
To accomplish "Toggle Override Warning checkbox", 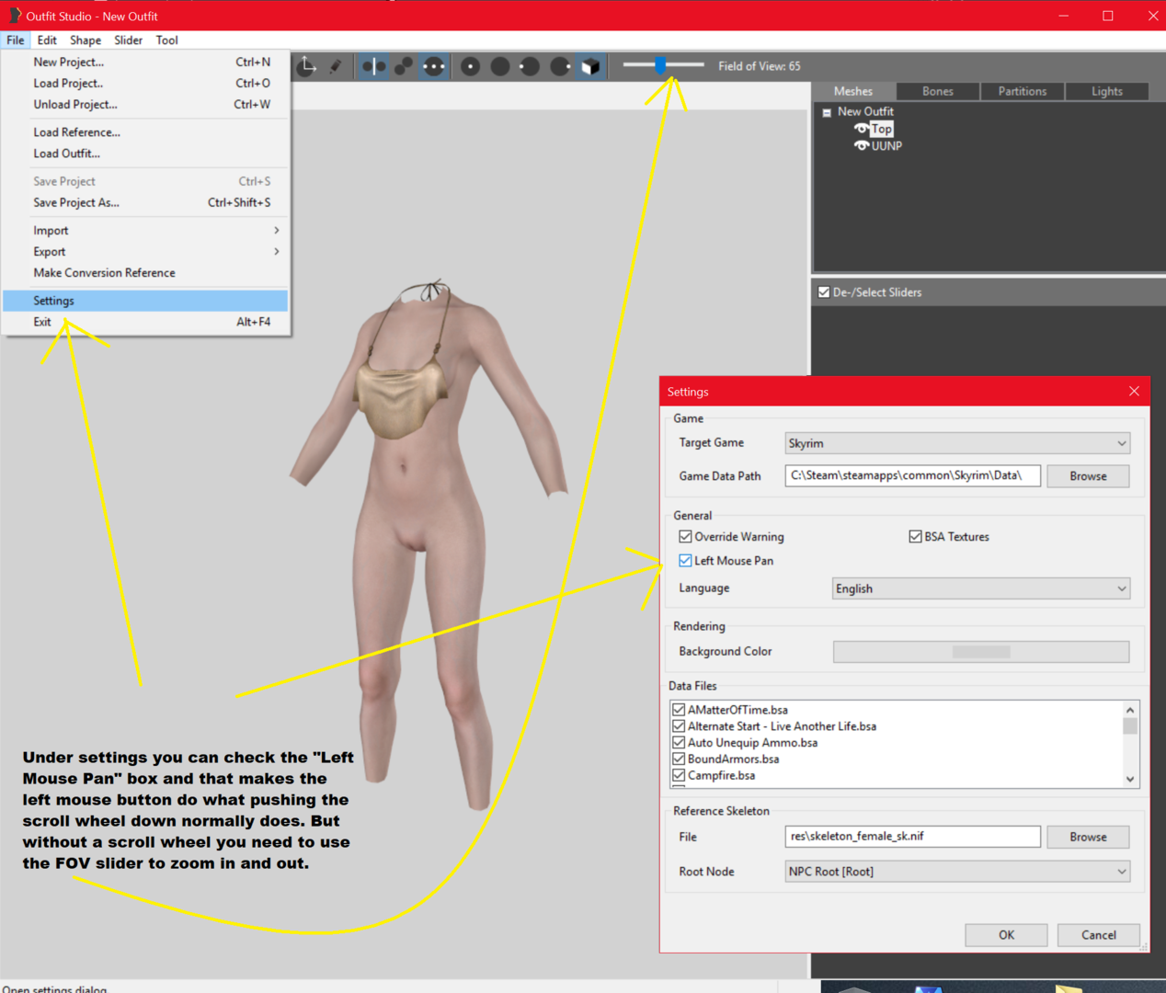I will click(685, 537).
